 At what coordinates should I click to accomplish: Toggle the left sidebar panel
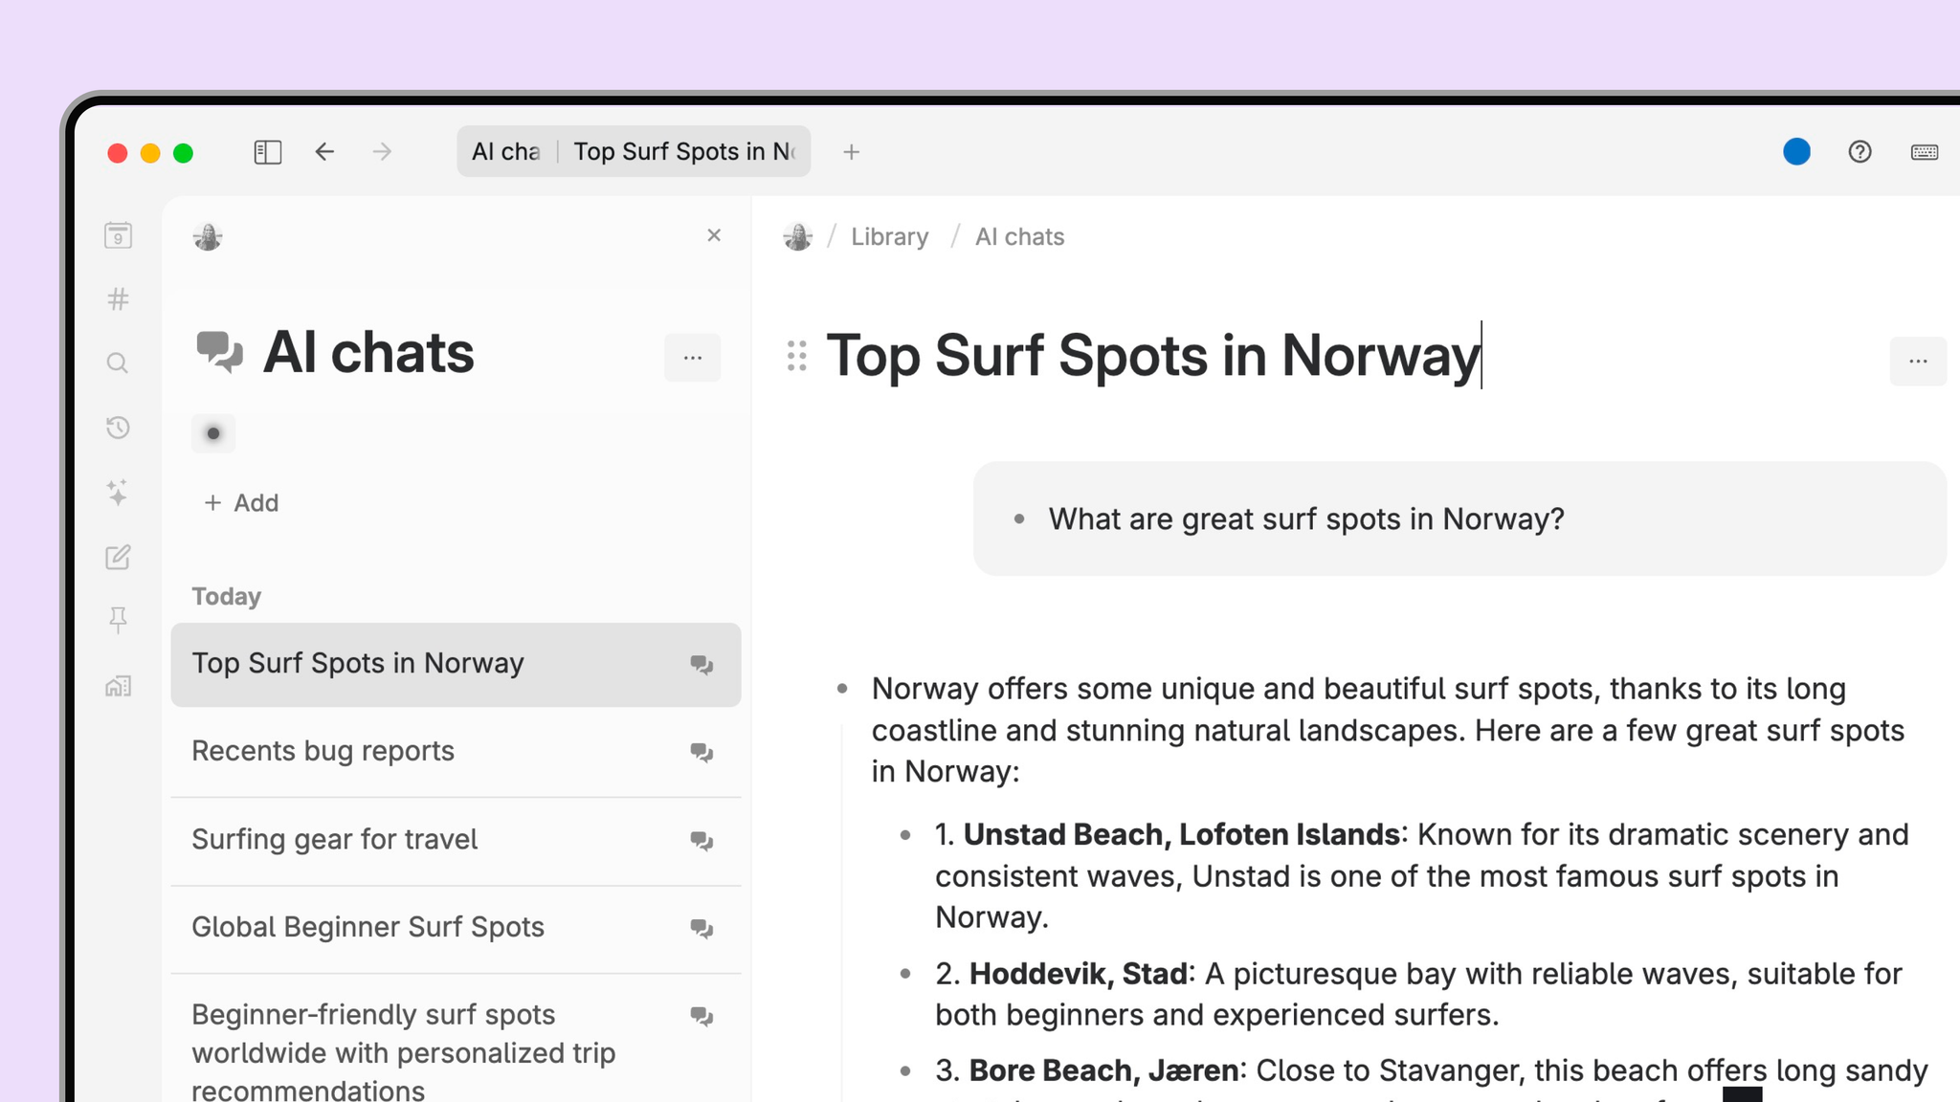pos(267,152)
